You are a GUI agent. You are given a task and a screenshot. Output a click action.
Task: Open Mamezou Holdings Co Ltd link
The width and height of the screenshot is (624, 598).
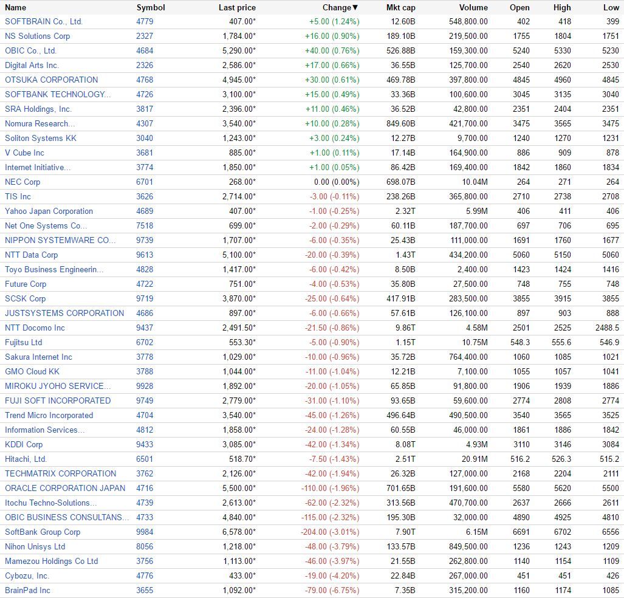tap(51, 562)
